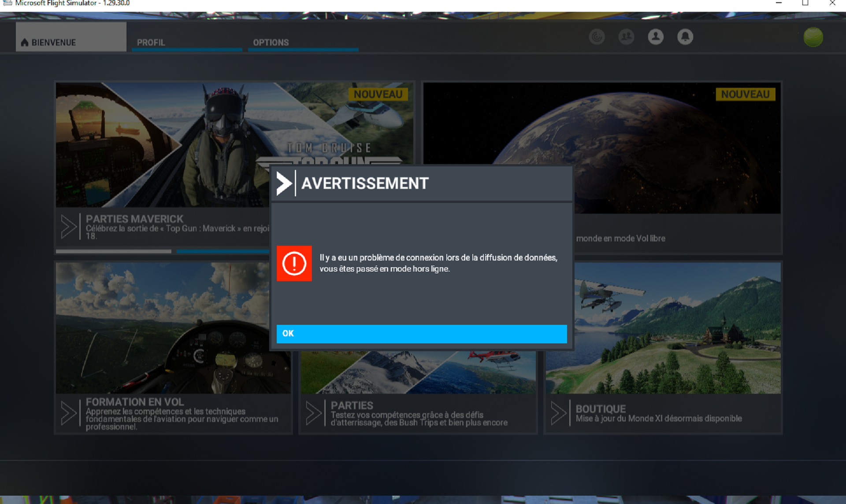Click the PARTIES title
The width and height of the screenshot is (846, 504).
point(352,405)
